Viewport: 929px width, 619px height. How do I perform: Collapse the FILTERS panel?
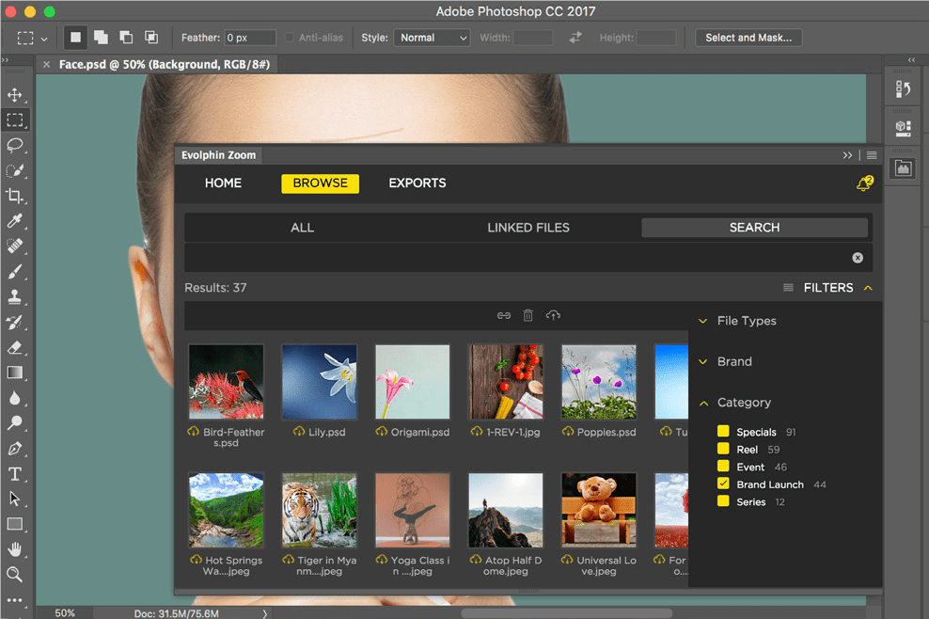868,288
